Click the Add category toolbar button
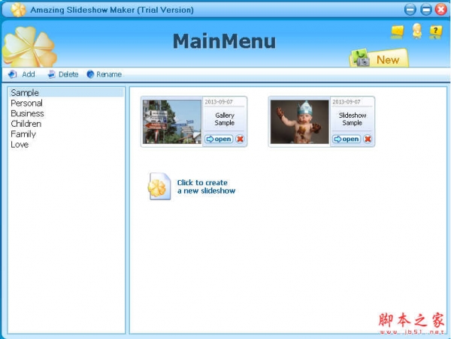 coord(22,74)
